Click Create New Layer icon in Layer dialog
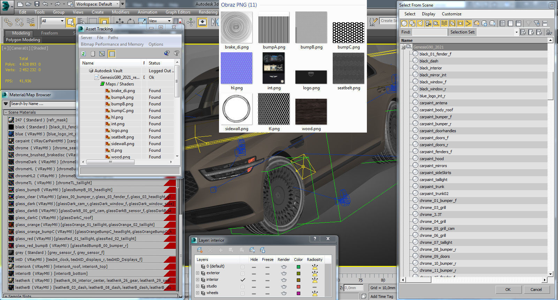 pos(199,250)
